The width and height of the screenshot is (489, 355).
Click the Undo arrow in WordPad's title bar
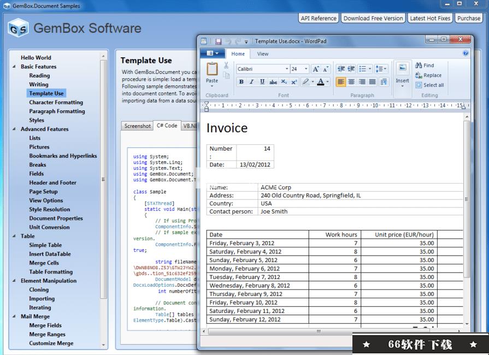[x=228, y=42]
